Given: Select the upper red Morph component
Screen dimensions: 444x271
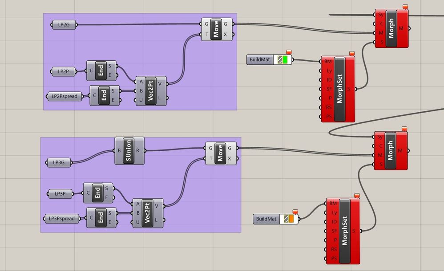Looking at the screenshot, I should coord(392,28).
